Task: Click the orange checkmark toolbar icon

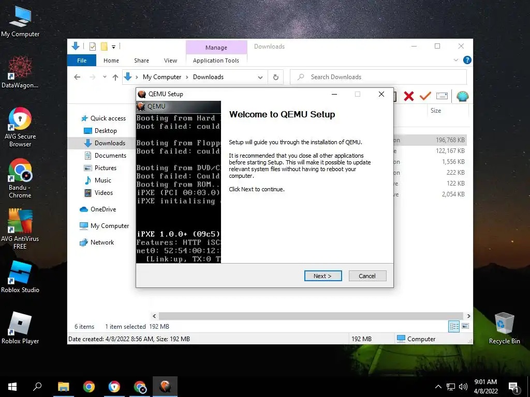Action: (425, 96)
